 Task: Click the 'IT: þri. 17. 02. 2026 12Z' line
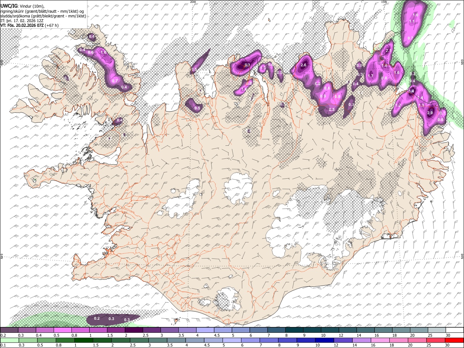[22, 21]
